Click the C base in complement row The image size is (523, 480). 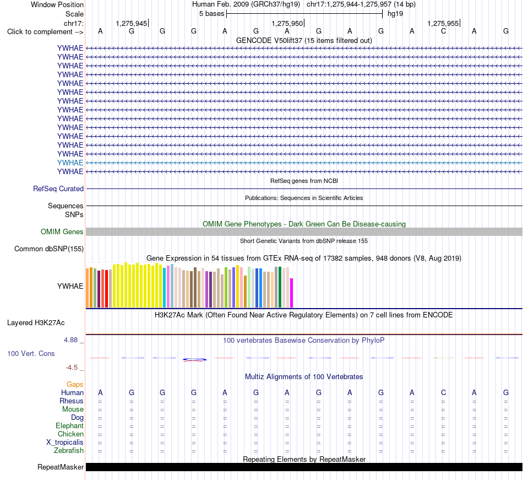(x=443, y=31)
